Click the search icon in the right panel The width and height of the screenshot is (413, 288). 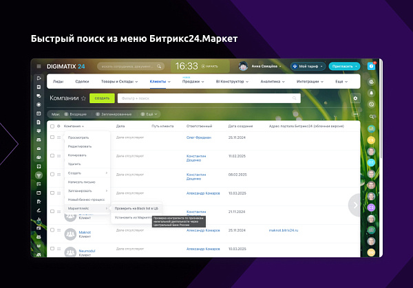(372, 116)
